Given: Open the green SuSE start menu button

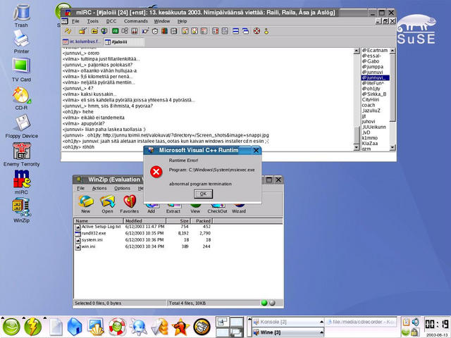Looking at the screenshot, I should (x=11, y=327).
